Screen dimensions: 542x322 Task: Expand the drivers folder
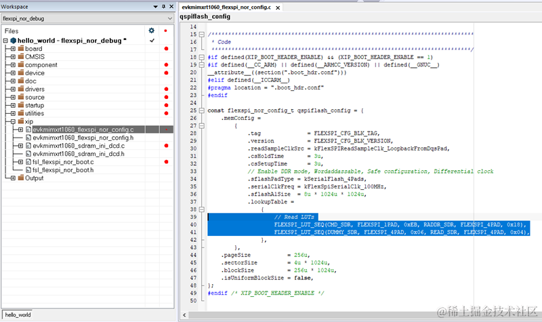point(13,89)
